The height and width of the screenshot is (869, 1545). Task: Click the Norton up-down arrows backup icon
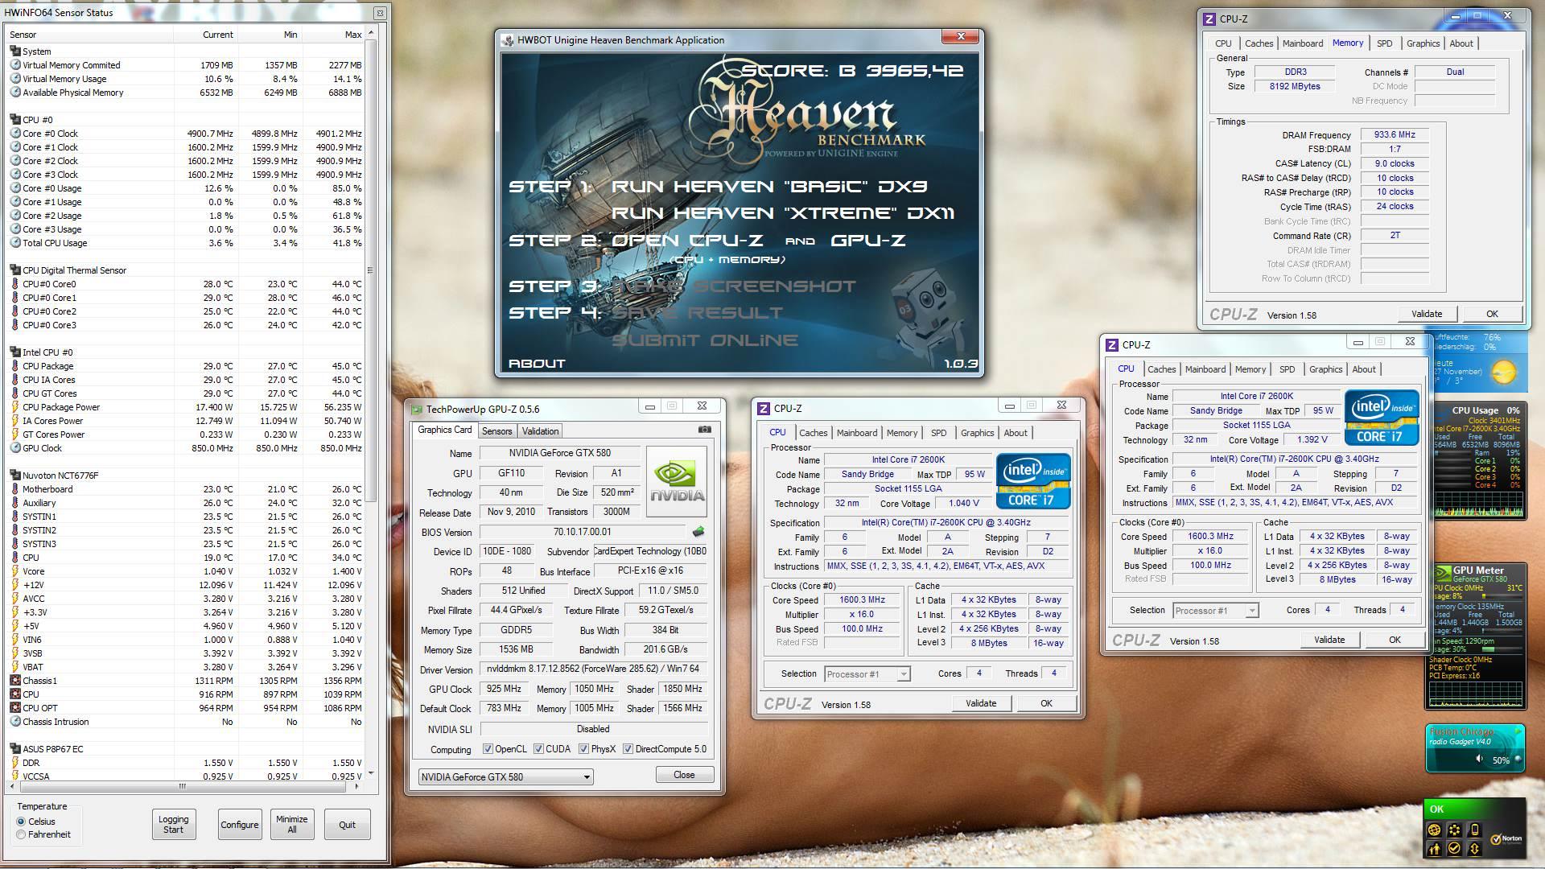1475,849
